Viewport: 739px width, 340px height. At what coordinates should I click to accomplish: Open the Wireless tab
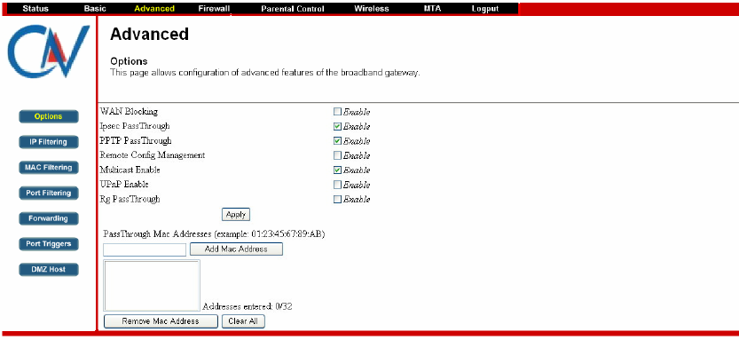[x=372, y=9]
